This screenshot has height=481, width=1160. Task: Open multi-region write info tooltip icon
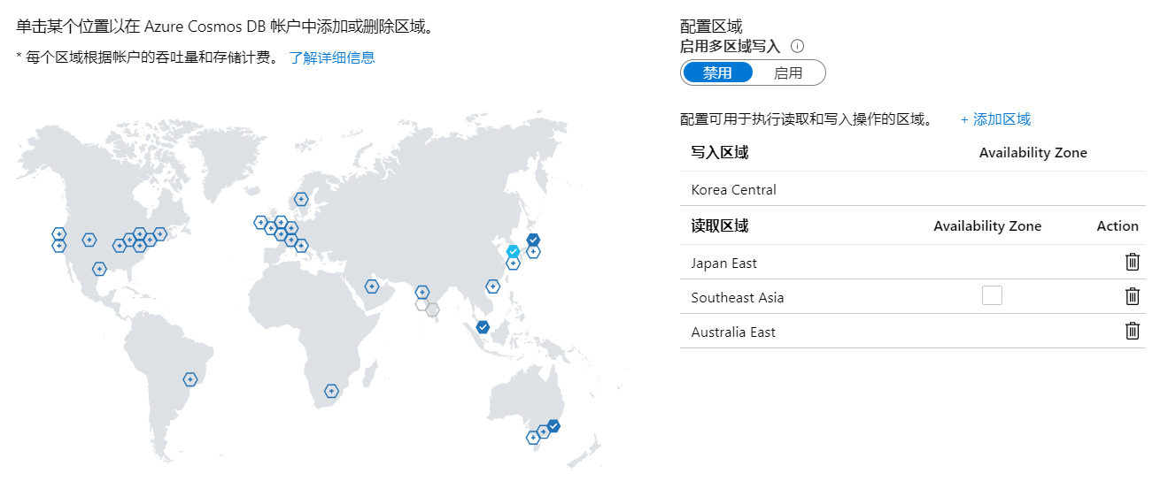797,47
